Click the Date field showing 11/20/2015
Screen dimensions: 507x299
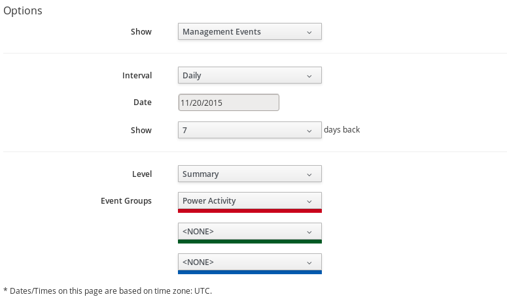click(228, 102)
